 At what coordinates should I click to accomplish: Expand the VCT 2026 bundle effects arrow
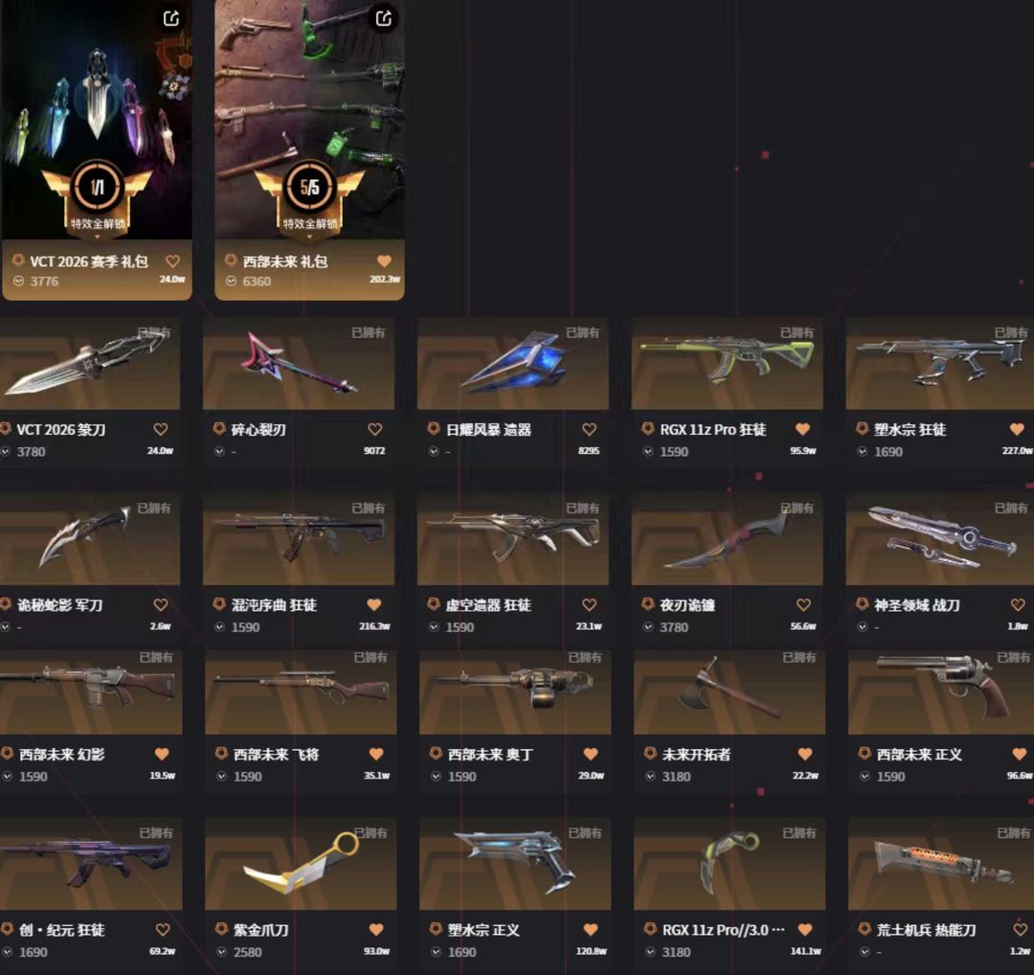click(97, 237)
